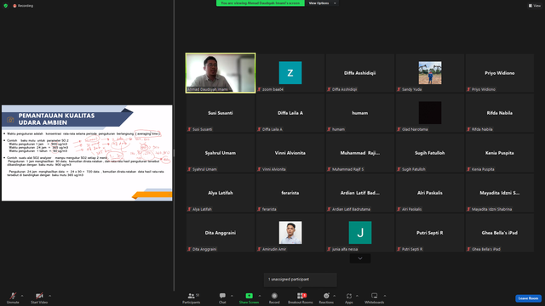Expand Apps options arrow
This screenshot has width=545, height=306.
[x=357, y=296]
